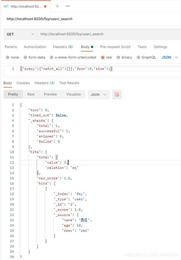Open the request body JSON type dropdown

tap(170, 57)
